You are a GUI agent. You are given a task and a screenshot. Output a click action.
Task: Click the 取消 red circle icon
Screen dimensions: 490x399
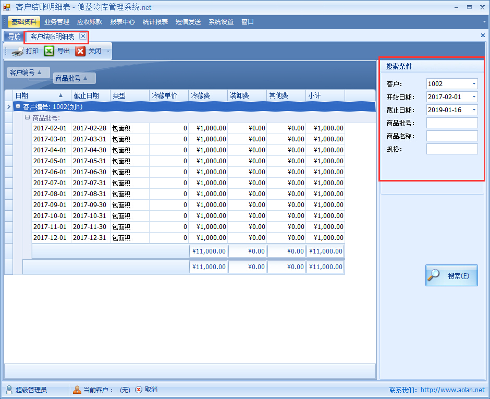[139, 390]
